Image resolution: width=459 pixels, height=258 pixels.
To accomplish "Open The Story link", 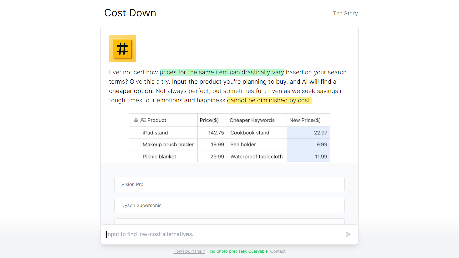I will (345, 14).
